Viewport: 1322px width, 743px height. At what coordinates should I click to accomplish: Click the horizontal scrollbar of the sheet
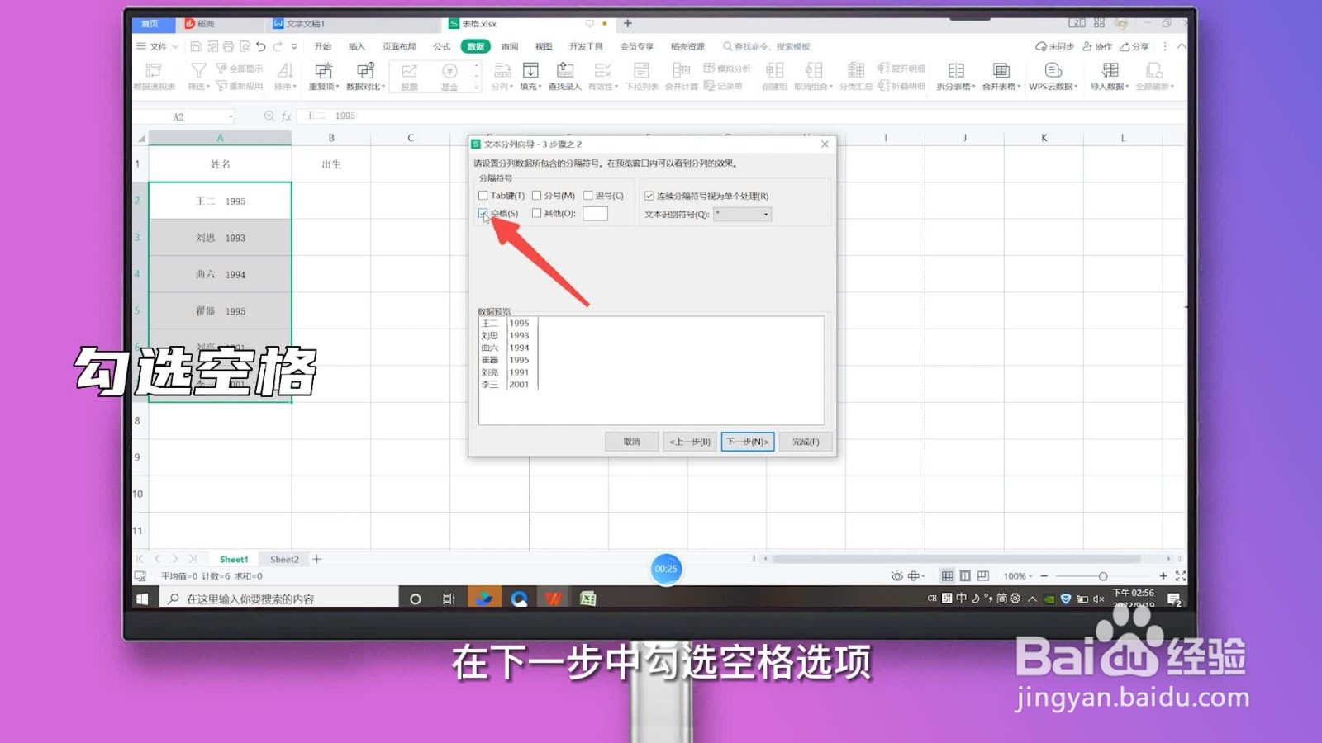956,559
